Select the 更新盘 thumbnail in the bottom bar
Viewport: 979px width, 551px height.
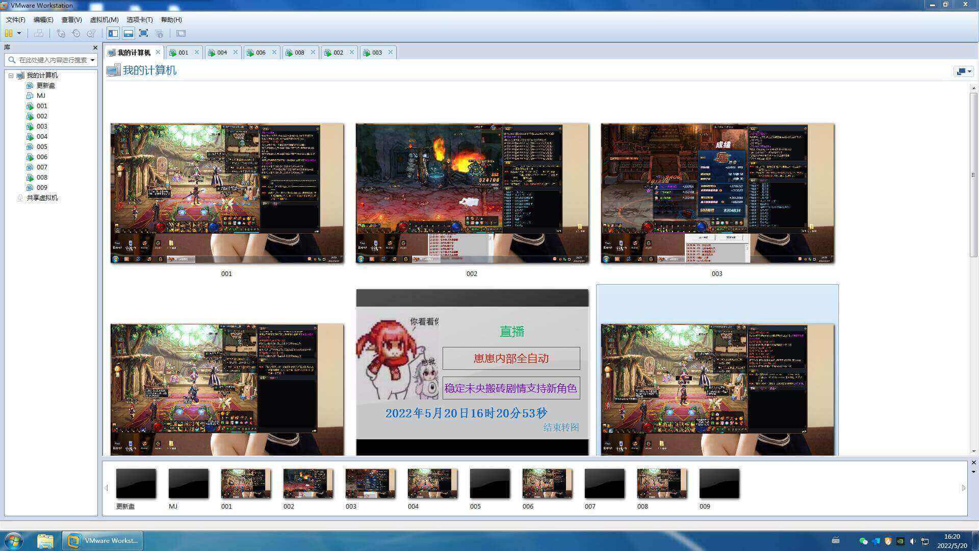tap(136, 483)
